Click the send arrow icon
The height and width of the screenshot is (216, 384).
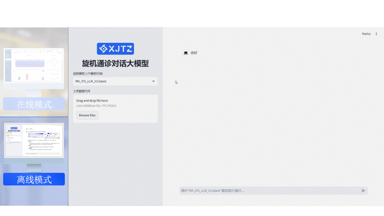tap(363, 190)
